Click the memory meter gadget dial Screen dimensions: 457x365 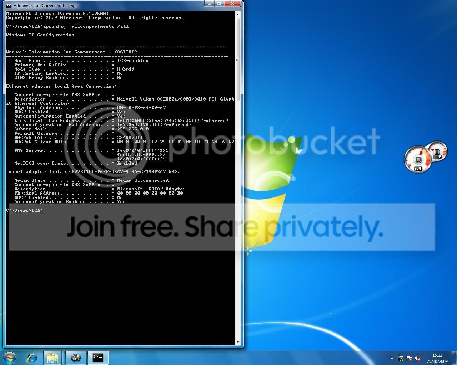pos(437,151)
